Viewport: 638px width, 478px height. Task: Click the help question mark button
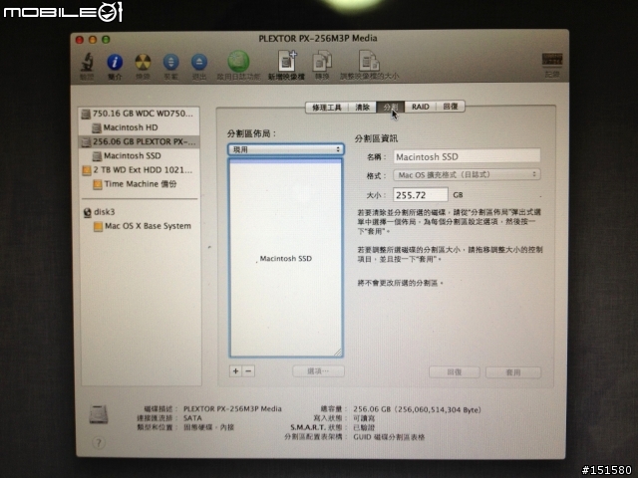(99, 442)
